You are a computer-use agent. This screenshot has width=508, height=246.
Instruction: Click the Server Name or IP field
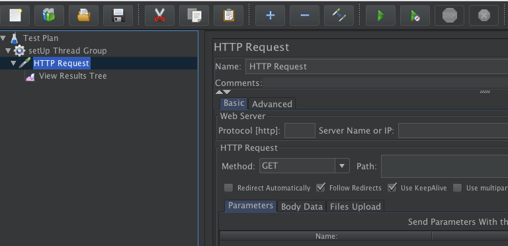click(453, 130)
